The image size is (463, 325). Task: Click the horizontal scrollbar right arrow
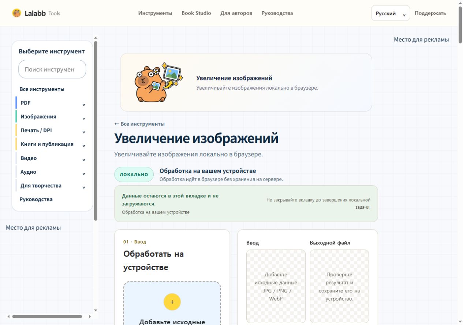coord(90,317)
